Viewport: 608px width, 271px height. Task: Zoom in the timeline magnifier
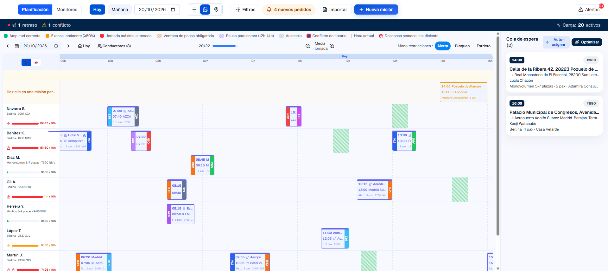point(332,46)
